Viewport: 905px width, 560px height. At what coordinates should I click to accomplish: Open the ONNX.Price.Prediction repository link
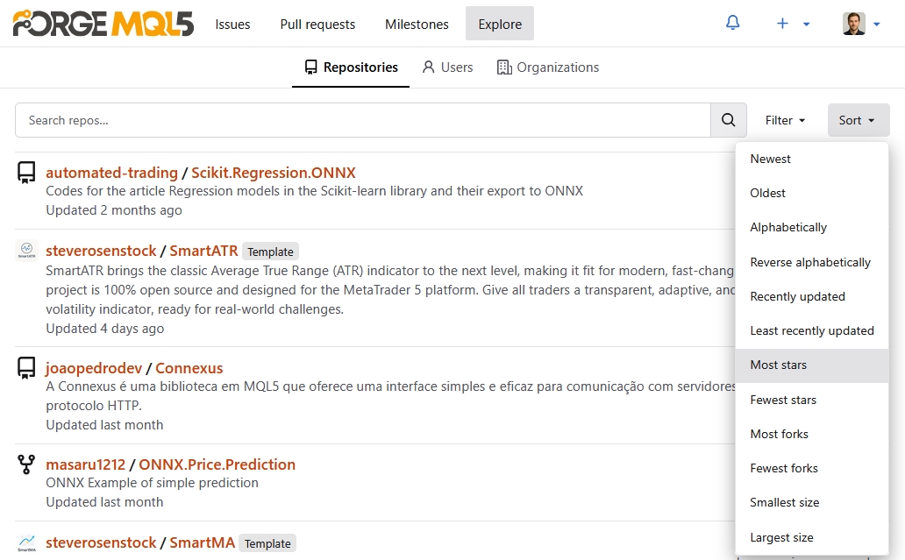pos(217,464)
